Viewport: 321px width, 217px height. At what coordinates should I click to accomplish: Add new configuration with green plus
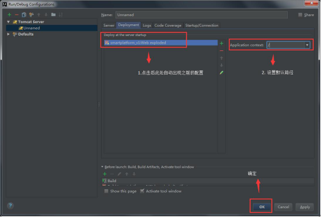pos(9,15)
